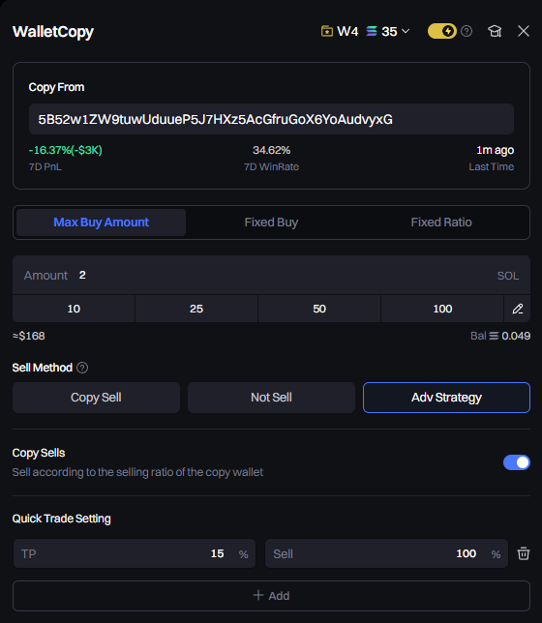The image size is (542, 623).
Task: Select Not Sell method
Action: pyautogui.click(x=271, y=398)
